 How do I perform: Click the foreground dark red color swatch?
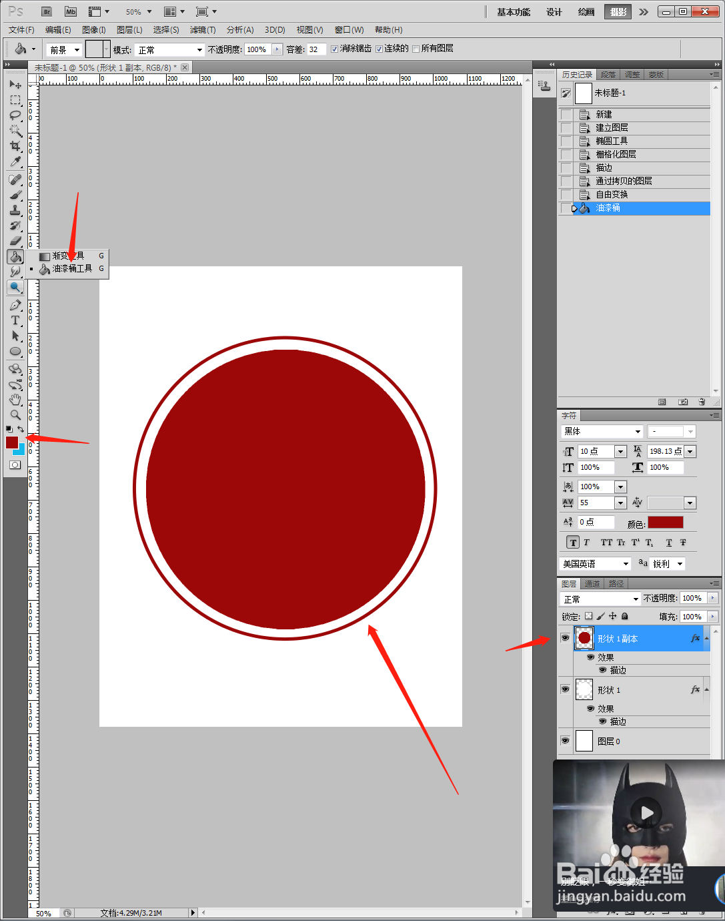tap(11, 441)
